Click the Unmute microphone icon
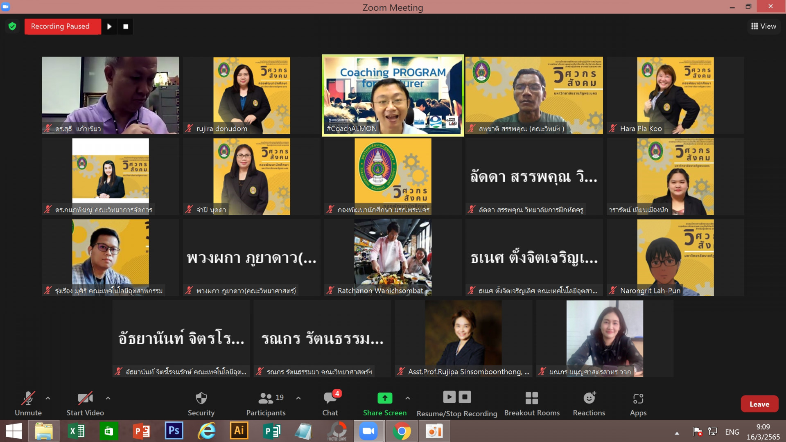This screenshot has height=442, width=786. click(28, 398)
